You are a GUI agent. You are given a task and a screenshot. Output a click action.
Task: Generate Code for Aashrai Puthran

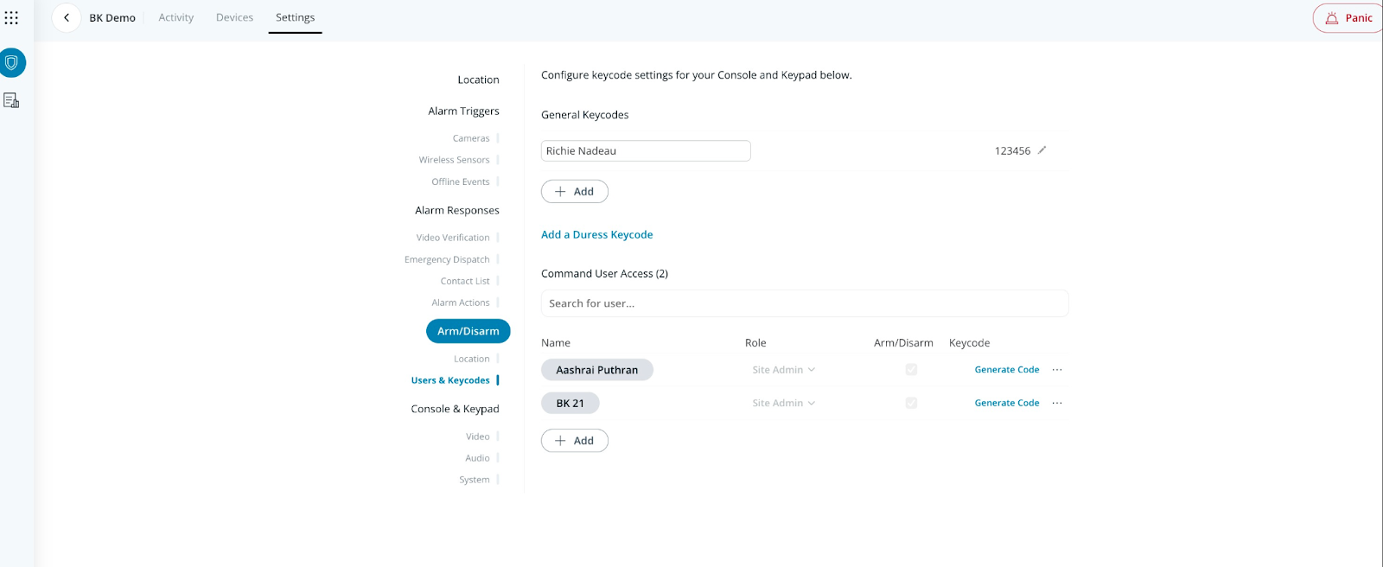(x=1006, y=370)
